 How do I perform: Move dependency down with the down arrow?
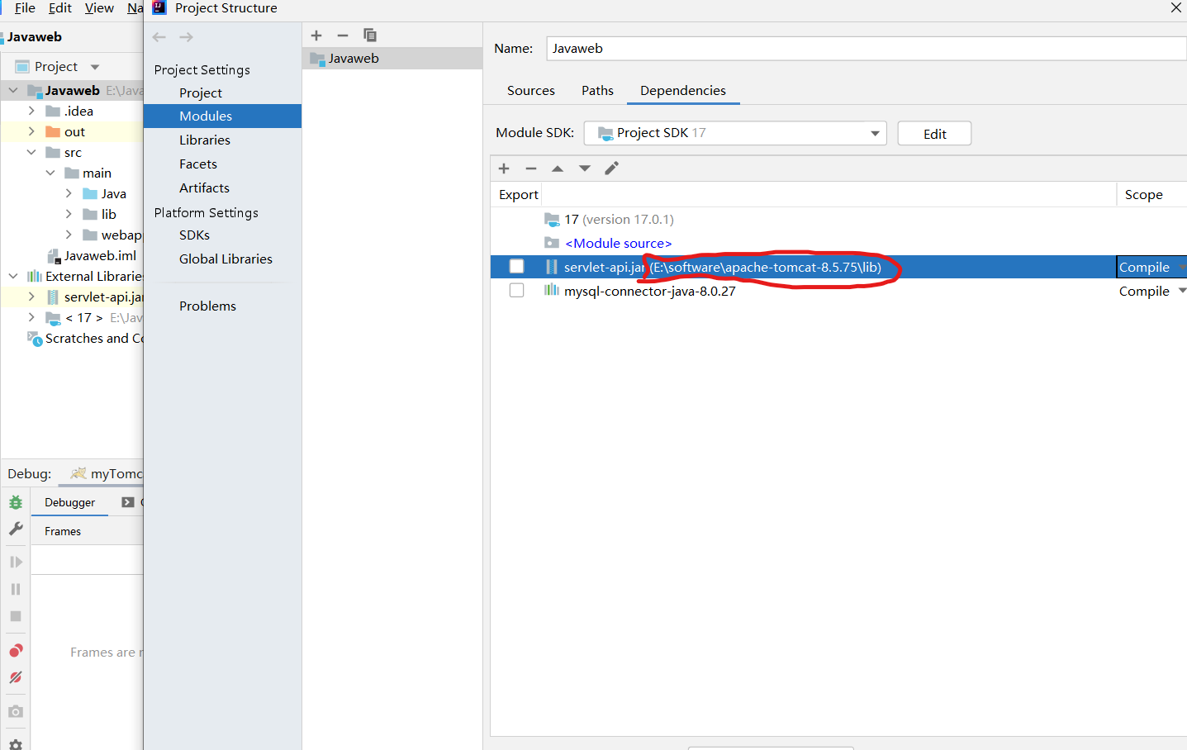[585, 169]
